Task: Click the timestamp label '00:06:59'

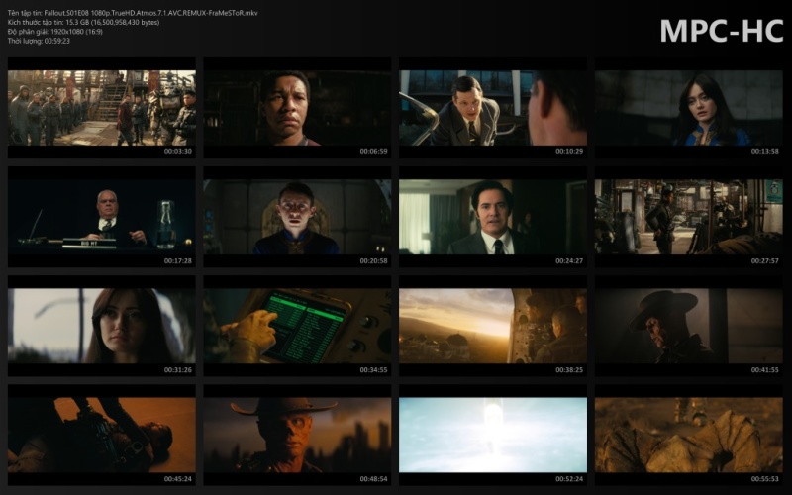Action: 374,152
